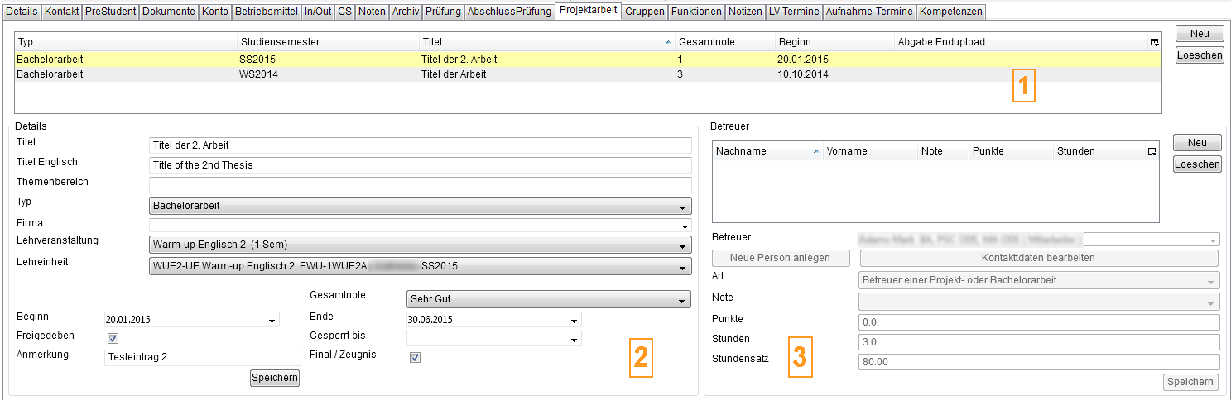Switch to the Noten tab
The image size is (1231, 400).
(372, 12)
